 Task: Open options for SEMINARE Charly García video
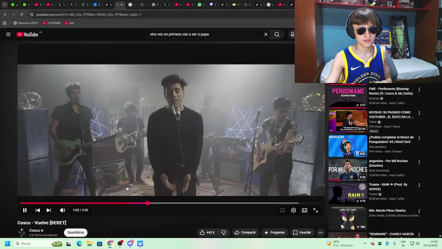tap(419, 234)
